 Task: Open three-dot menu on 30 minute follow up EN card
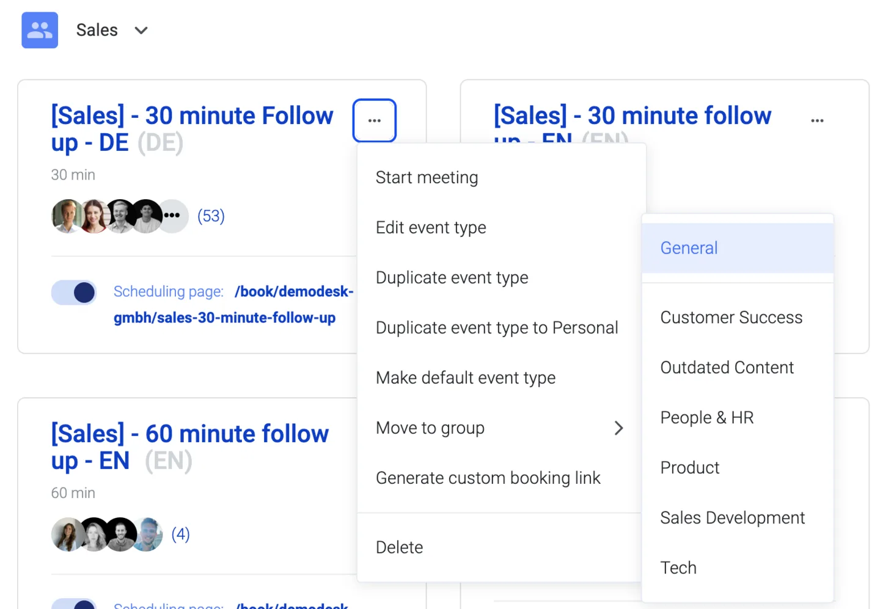point(817,120)
